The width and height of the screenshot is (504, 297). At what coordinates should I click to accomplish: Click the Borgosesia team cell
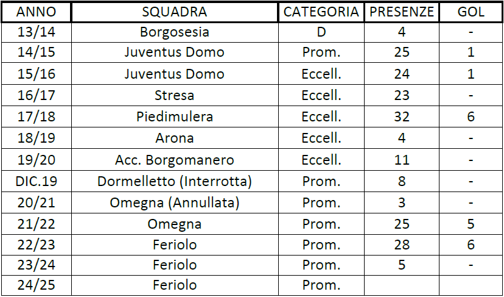point(175,32)
